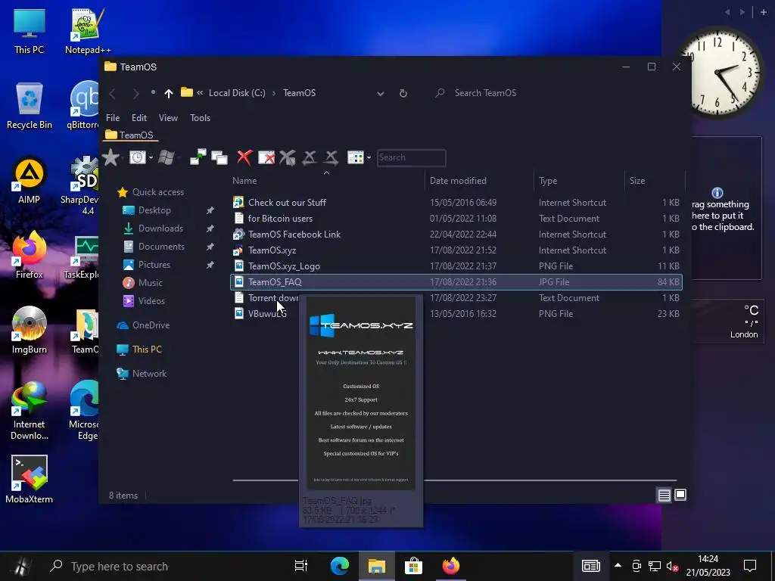Image resolution: width=775 pixels, height=581 pixels.
Task: Switch to details view button in status bar
Action: pyautogui.click(x=664, y=495)
